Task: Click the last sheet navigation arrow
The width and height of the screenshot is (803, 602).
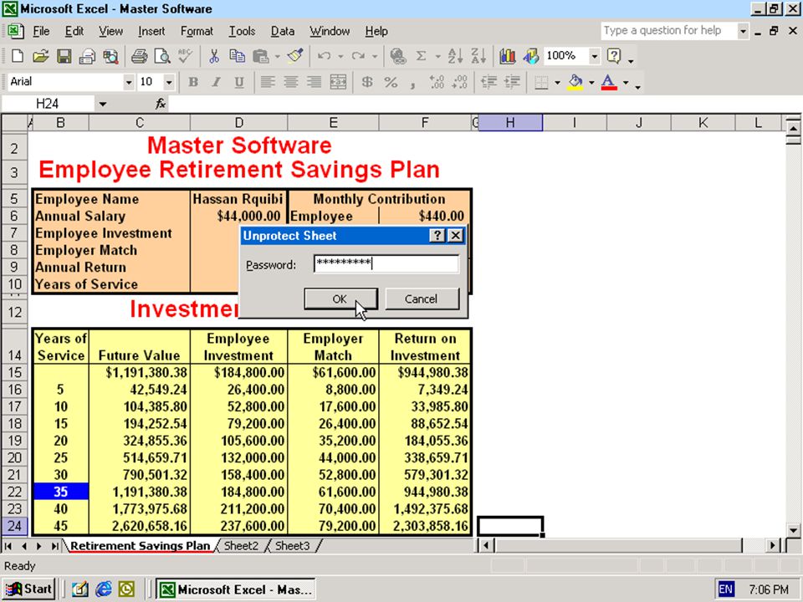Action: 55,546
